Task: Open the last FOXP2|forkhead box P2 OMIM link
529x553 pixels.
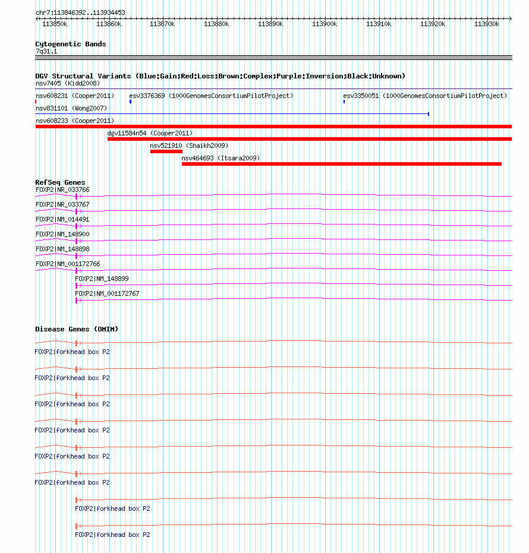Action: (112, 535)
